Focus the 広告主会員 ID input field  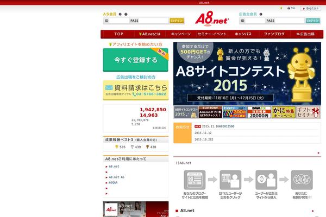[255, 21]
